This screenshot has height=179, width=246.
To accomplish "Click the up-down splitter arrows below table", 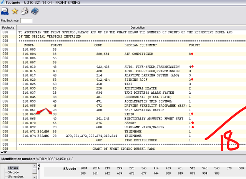I will (x=3, y=152).
